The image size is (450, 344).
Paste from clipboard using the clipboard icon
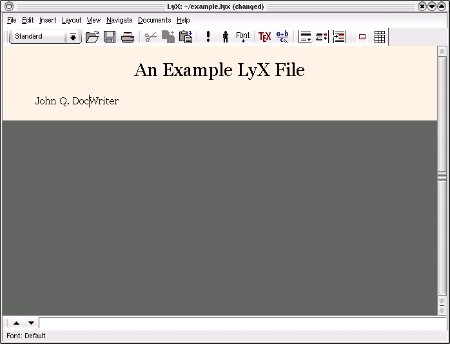186,37
